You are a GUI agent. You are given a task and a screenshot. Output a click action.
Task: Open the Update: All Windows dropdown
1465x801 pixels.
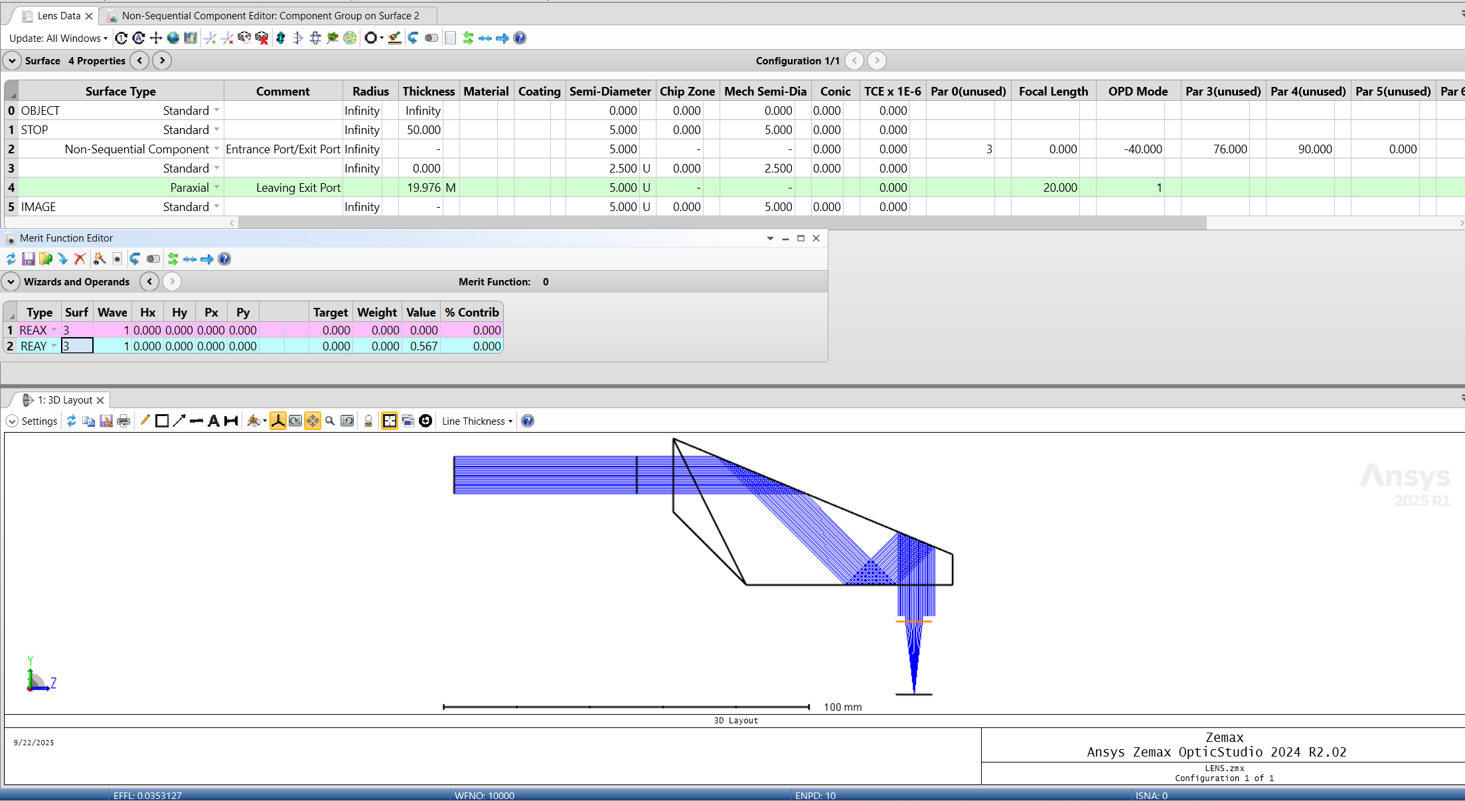click(58, 38)
